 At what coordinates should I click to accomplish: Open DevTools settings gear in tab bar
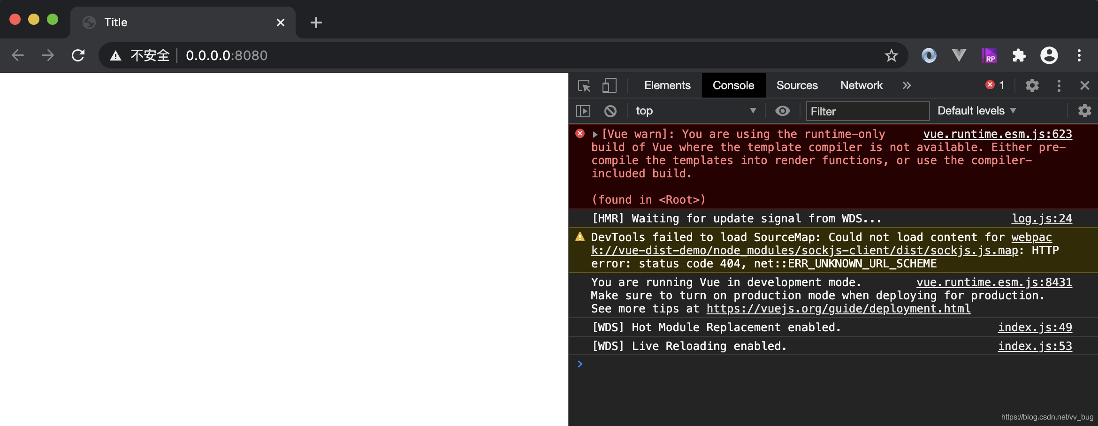1032,85
